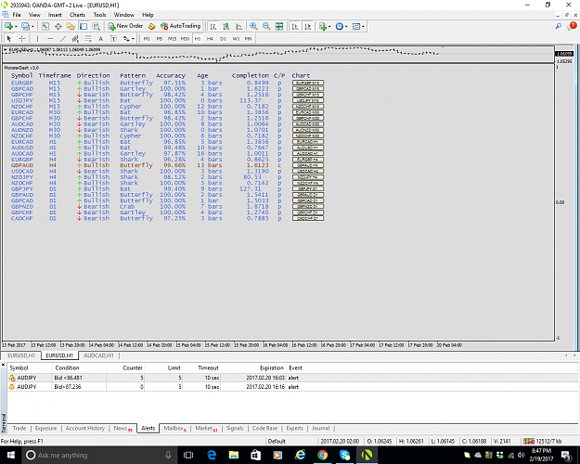Switch to W1 timeframe

tap(236, 38)
